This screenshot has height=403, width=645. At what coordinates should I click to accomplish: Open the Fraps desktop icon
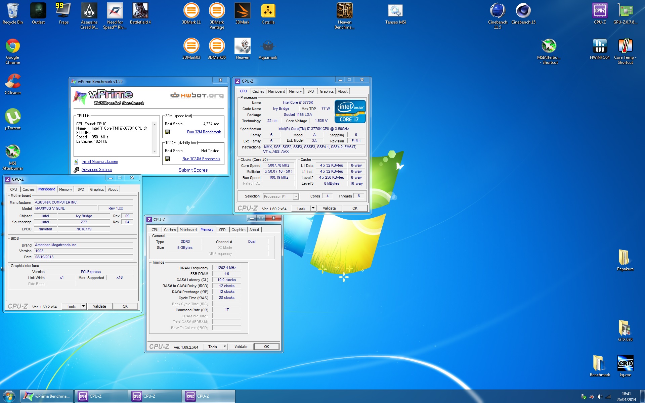(x=64, y=14)
